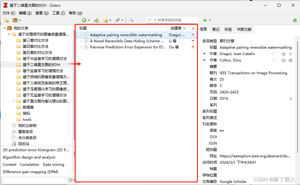Click the tag selector colored menu icon
This screenshot has height=185, width=300.
(x=71, y=180)
